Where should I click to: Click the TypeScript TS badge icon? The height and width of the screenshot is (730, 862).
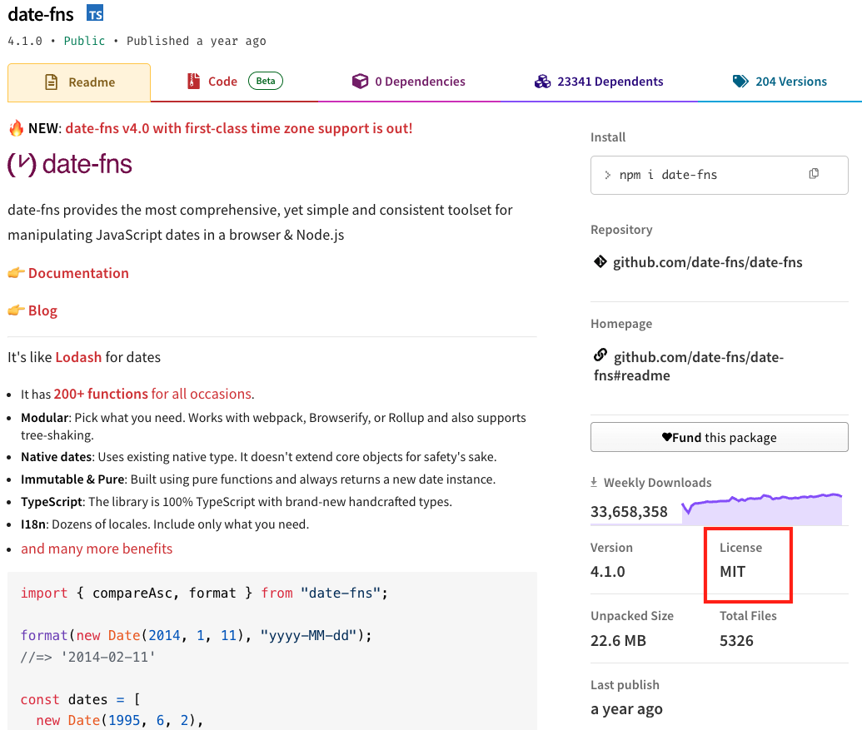(96, 14)
